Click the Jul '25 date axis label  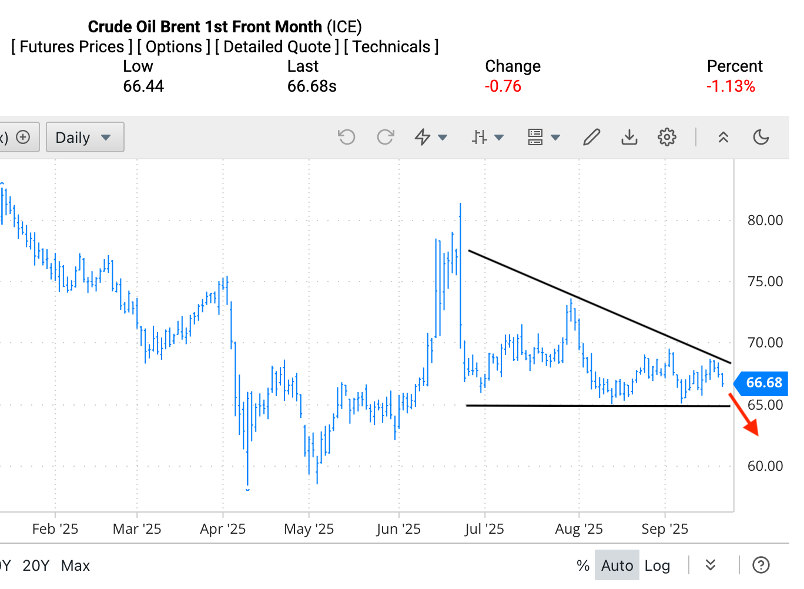484,529
